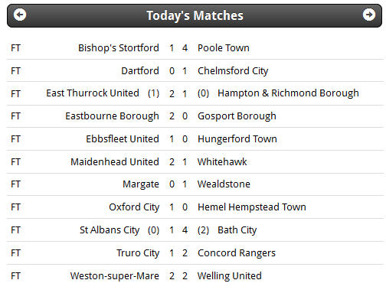Open Poole Town team link
The width and height of the screenshot is (386, 293).
click(x=224, y=48)
